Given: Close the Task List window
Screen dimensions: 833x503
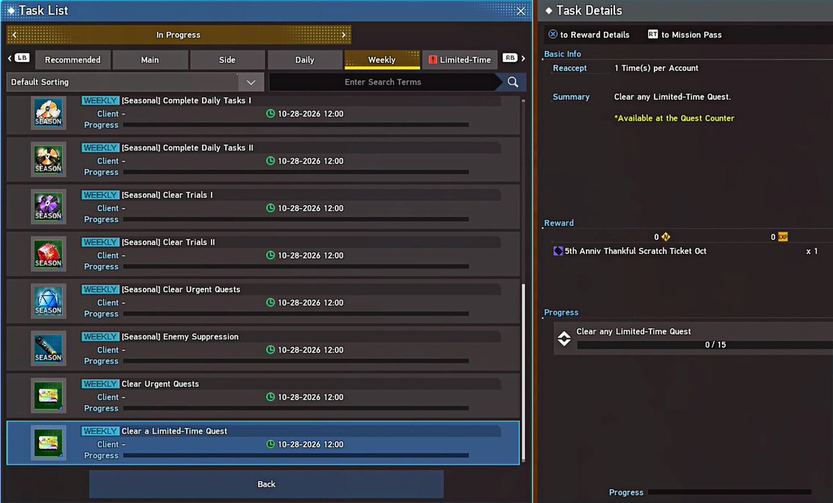Looking at the screenshot, I should pyautogui.click(x=521, y=10).
